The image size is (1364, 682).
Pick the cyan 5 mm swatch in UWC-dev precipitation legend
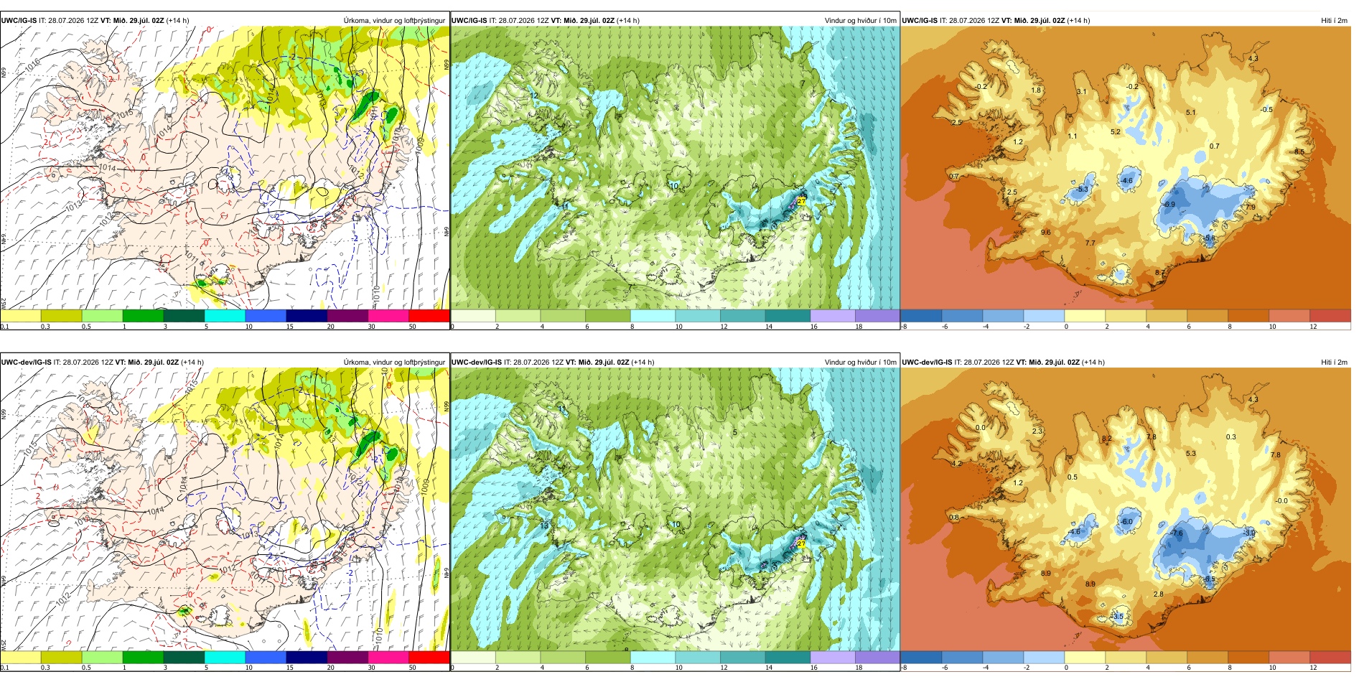pyautogui.click(x=225, y=657)
